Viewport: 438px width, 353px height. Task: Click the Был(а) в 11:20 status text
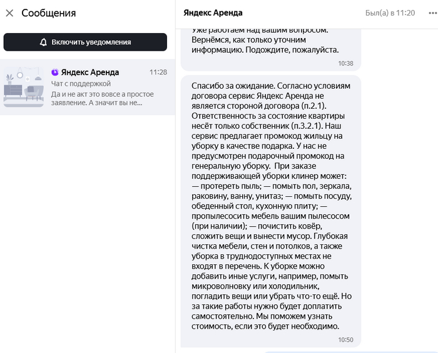click(390, 13)
